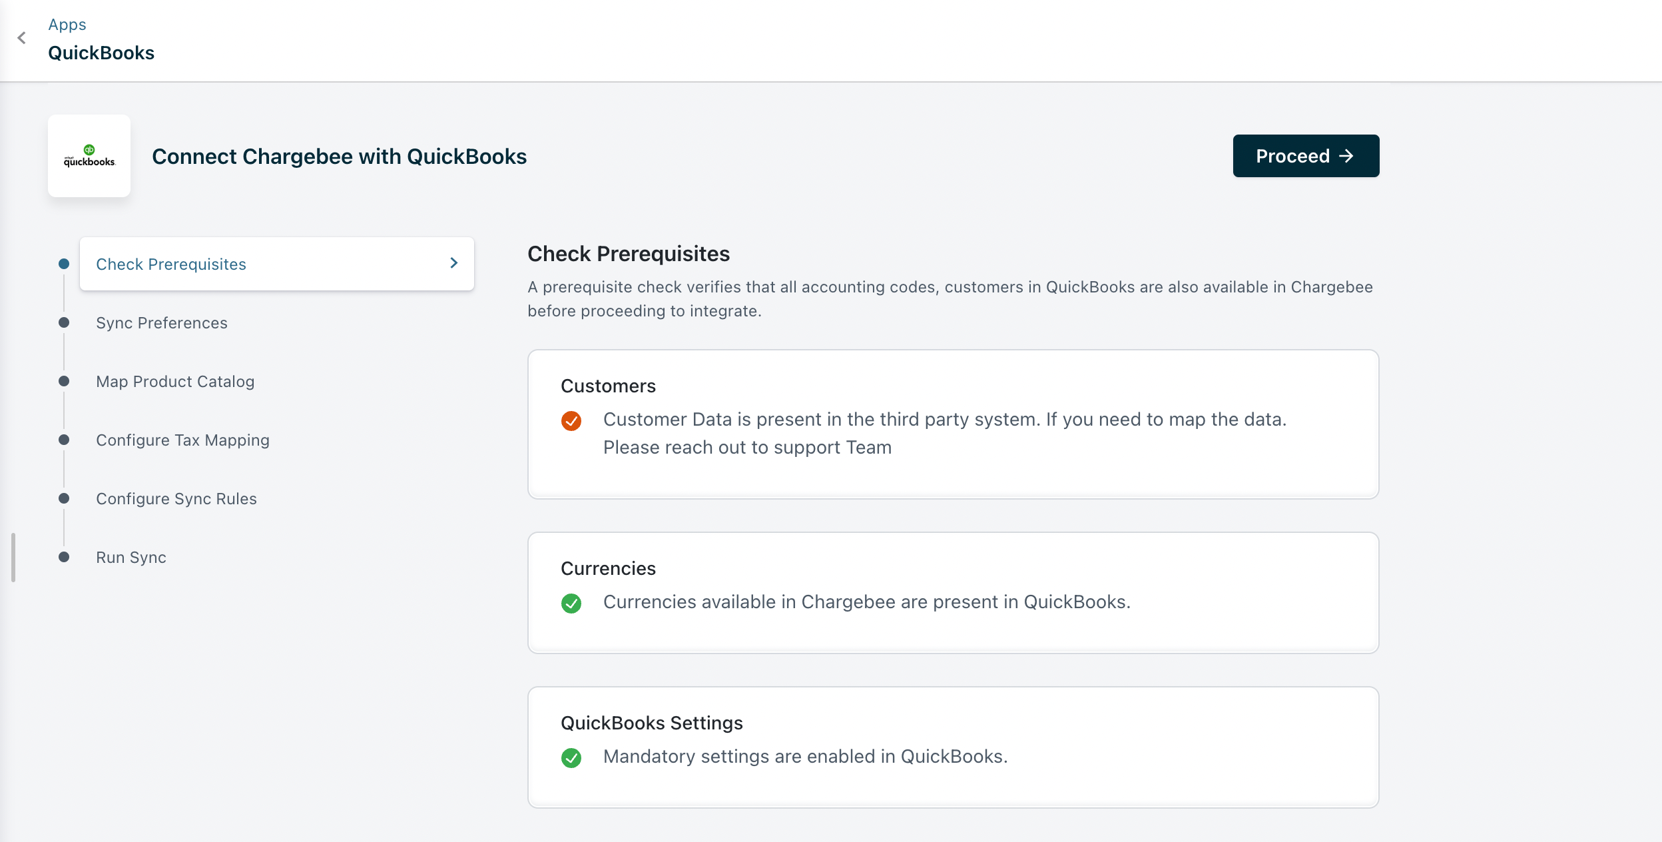This screenshot has height=842, width=1662.
Task: Click the green QuickBooks Settings check icon
Action: pos(571,758)
